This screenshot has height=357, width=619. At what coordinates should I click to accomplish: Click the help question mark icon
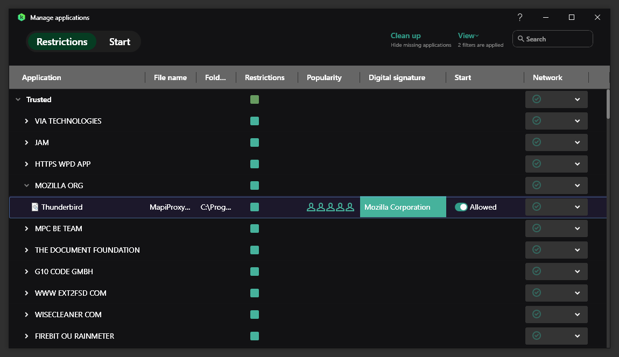pos(519,17)
